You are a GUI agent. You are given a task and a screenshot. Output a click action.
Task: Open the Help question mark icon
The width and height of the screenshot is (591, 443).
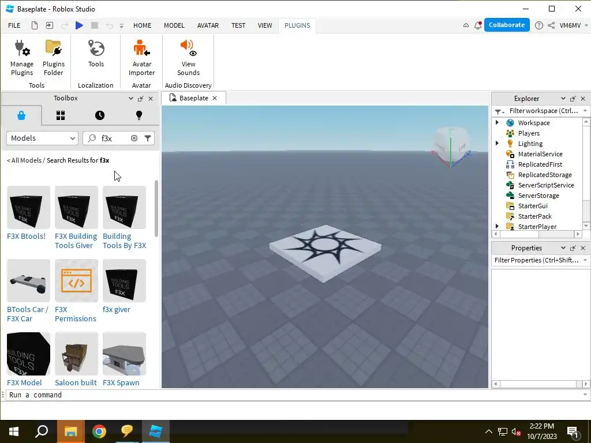539,25
